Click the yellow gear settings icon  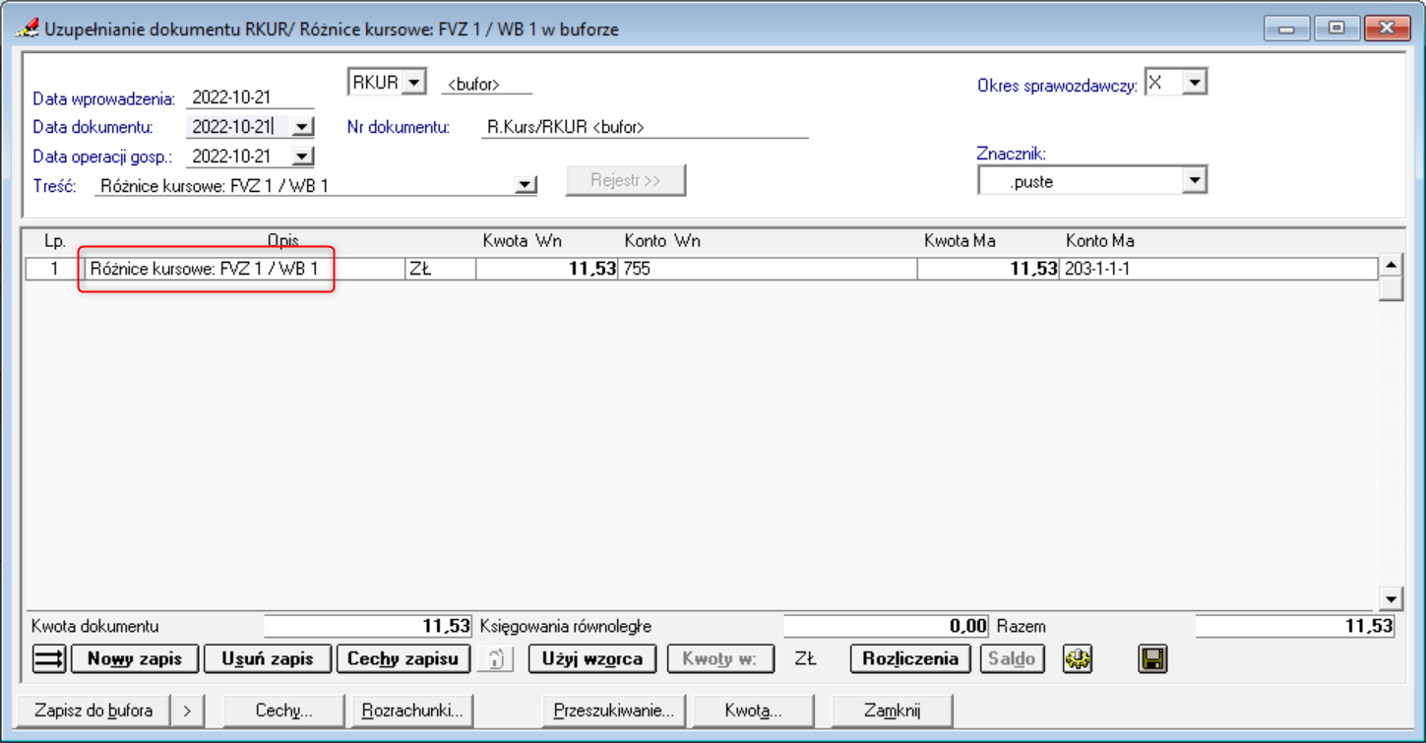pos(1078,659)
